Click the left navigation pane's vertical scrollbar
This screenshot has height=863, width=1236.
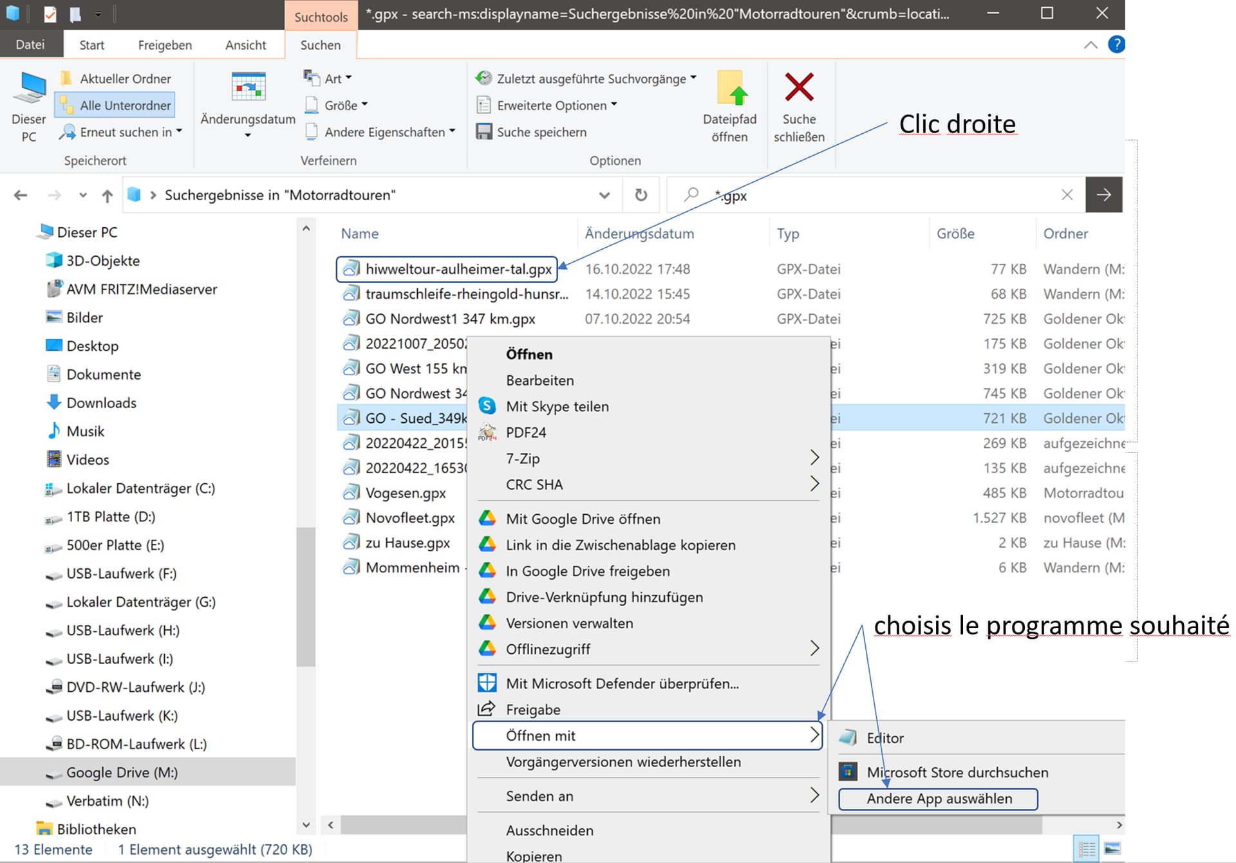(306, 595)
